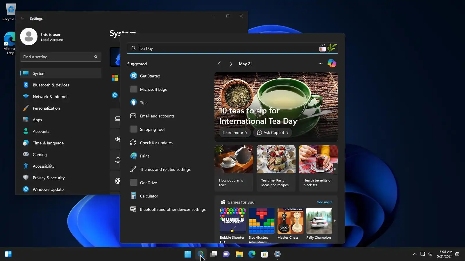Screen dimensions: 465x261
Task: Open Get Started app from Suggested list
Action: point(168,76)
